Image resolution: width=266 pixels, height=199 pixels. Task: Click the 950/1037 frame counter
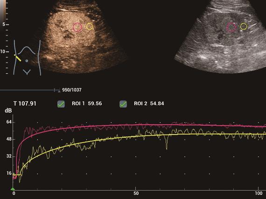(x=71, y=90)
